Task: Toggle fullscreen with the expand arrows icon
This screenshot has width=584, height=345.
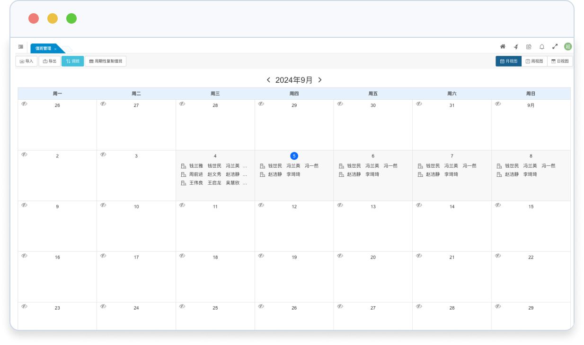Action: pos(555,47)
